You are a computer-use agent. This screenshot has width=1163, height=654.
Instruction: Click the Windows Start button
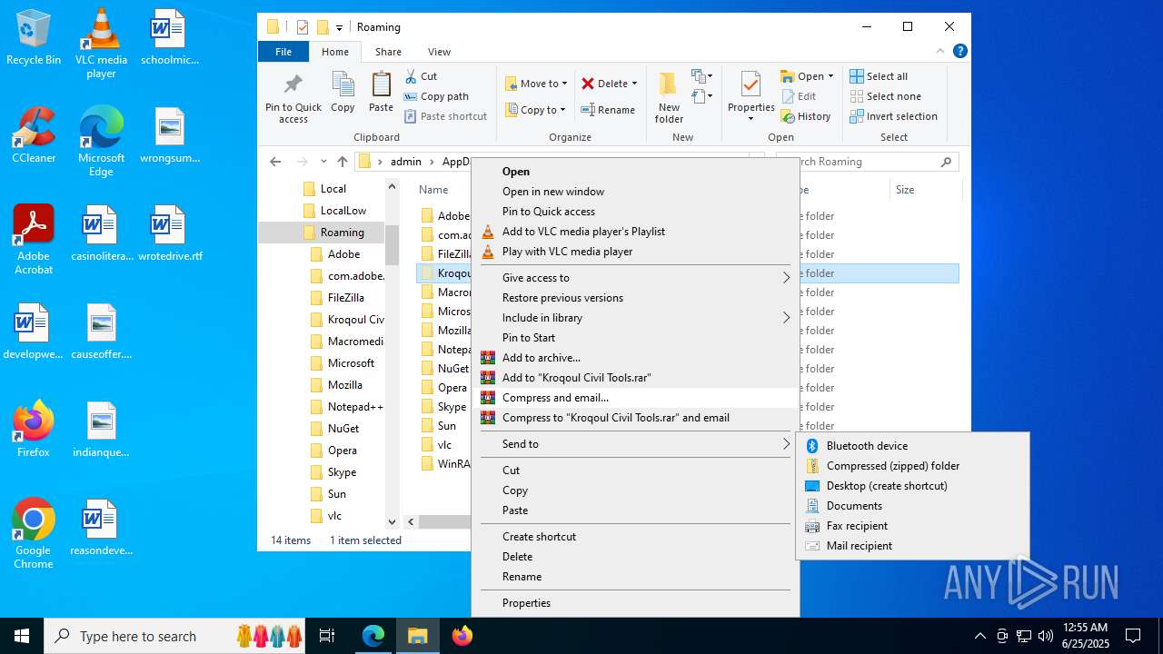[22, 636]
